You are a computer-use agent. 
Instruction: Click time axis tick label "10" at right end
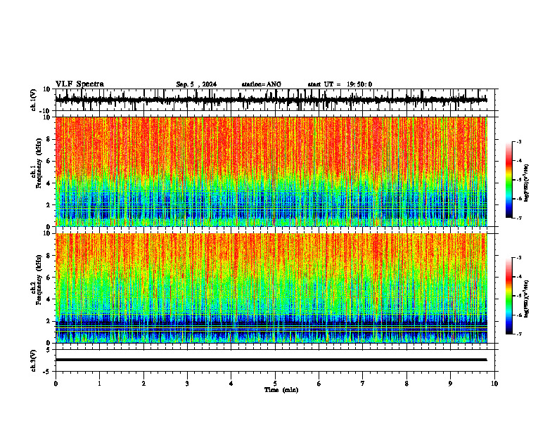coord(494,384)
